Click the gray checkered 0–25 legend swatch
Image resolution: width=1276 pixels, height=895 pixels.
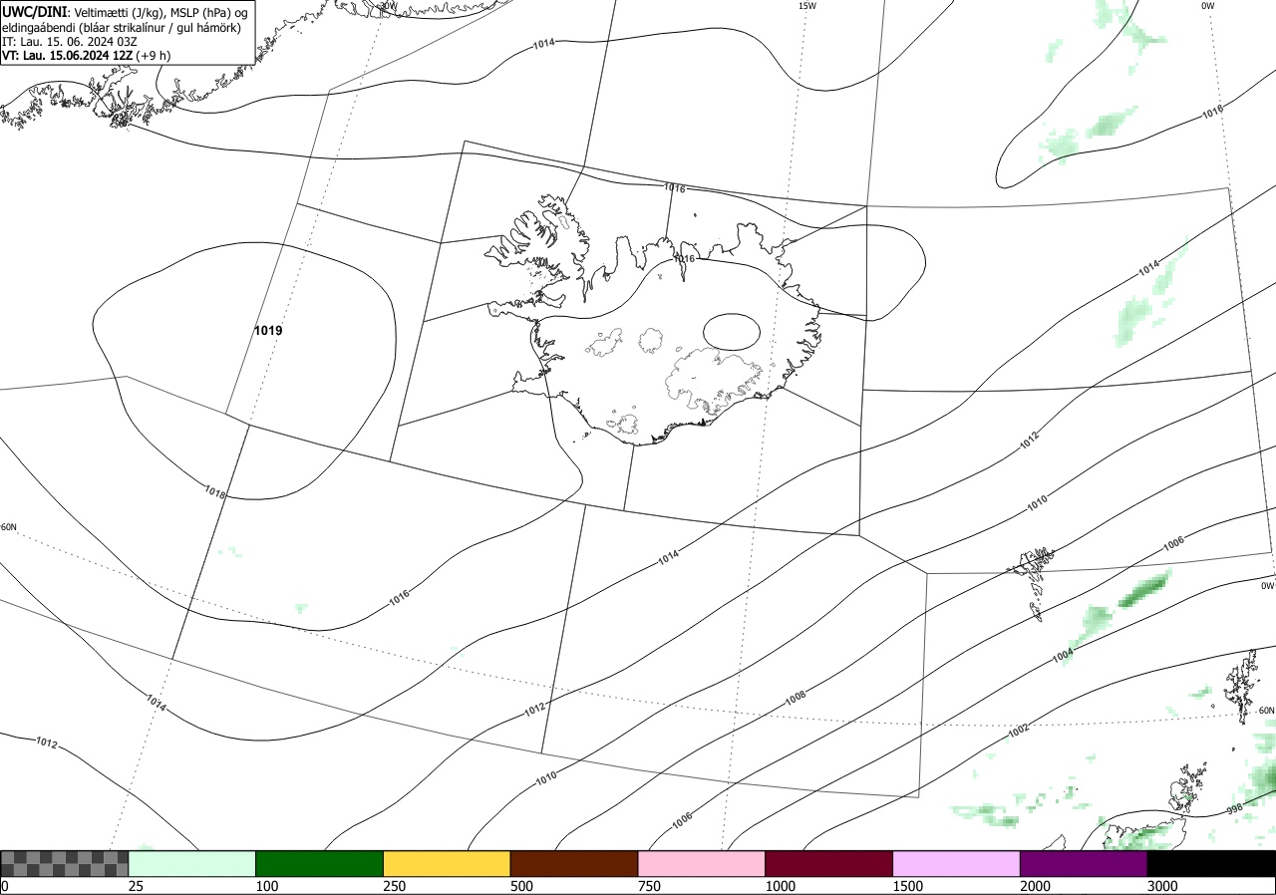click(x=65, y=863)
